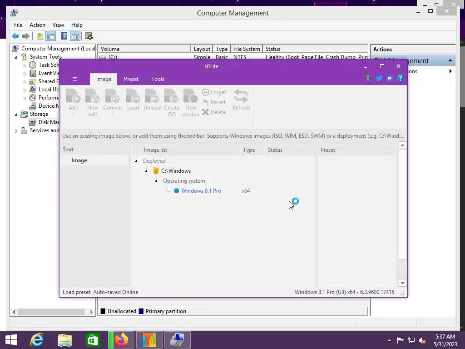Viewport: 465px width, 349px height.
Task: Collapse the Actions pane Disk Management section
Action: pos(450,60)
